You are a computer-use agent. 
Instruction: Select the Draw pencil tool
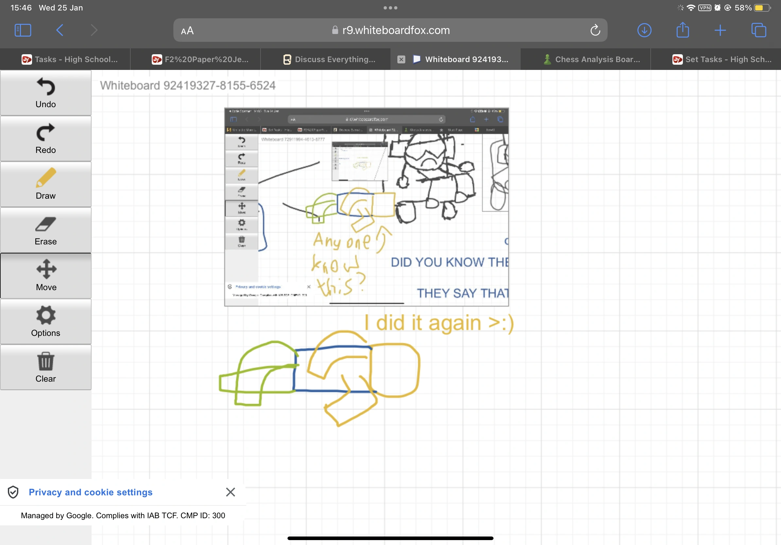[x=45, y=184]
